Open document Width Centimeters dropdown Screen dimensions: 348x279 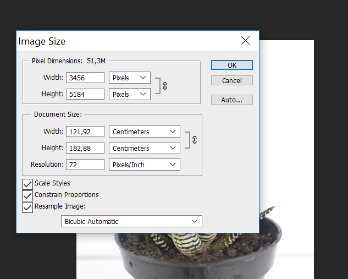pos(145,132)
